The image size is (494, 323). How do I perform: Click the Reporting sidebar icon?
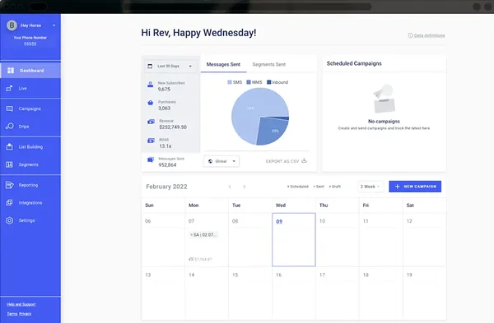point(9,185)
